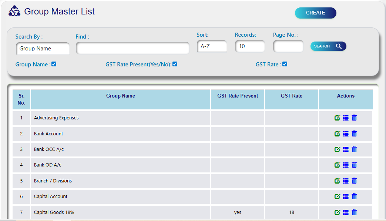
Task: Delete the Capital Goods 18% row
Action: tap(354, 212)
